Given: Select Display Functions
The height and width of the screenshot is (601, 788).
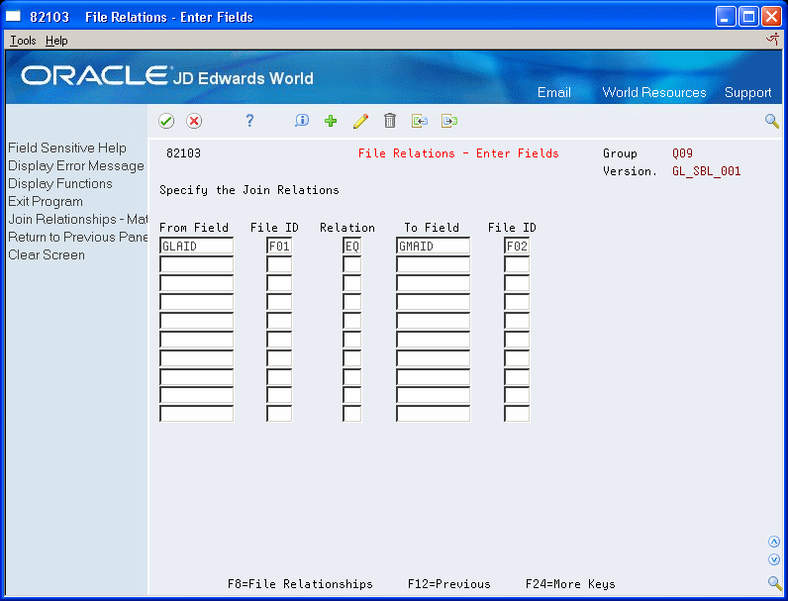Looking at the screenshot, I should coord(60,183).
